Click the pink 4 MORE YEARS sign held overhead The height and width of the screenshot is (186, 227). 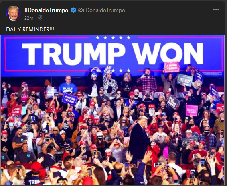coord(171,67)
